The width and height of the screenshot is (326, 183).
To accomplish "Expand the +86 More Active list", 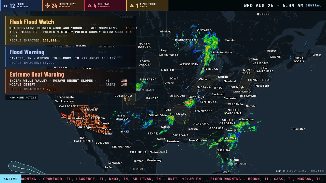I will [x=22, y=98].
